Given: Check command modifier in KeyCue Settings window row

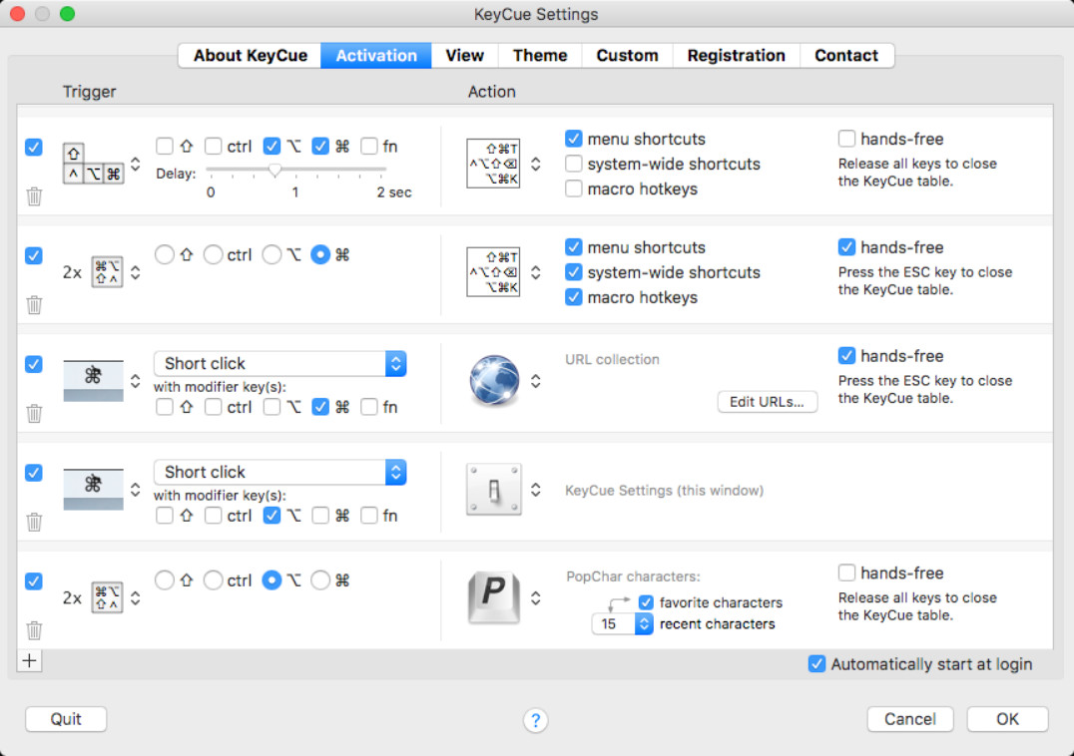Looking at the screenshot, I should [320, 516].
